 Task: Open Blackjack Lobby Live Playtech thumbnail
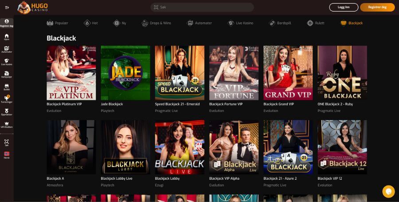pos(125,147)
